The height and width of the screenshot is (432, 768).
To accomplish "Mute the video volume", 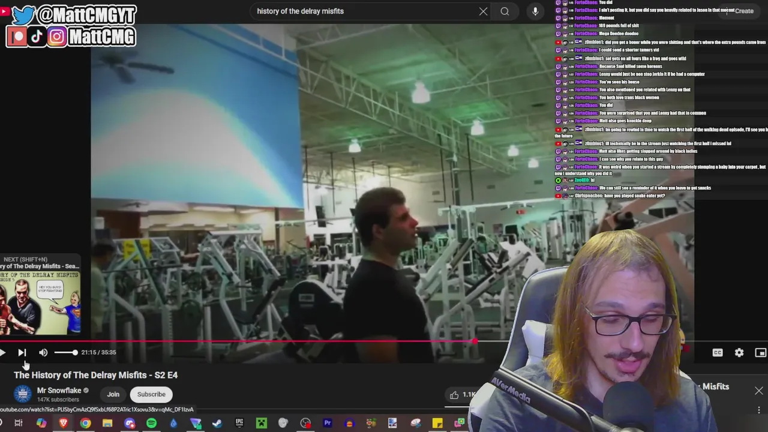I will 43,353.
